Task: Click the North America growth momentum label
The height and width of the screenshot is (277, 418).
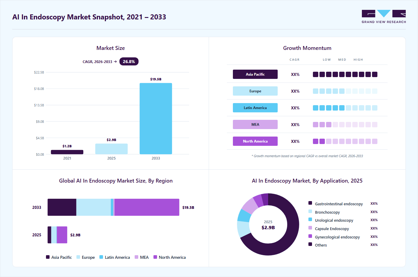Action: [255, 141]
